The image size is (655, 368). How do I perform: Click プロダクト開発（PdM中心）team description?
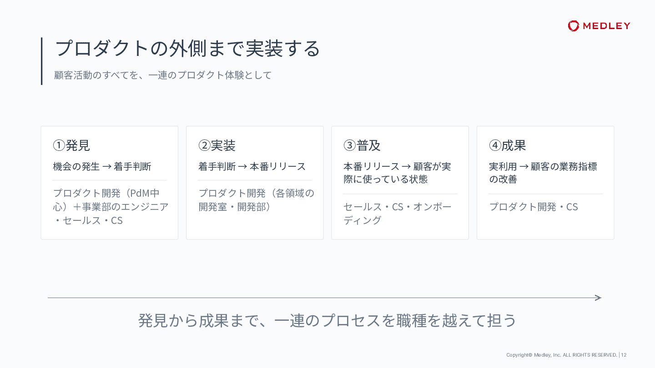(111, 207)
